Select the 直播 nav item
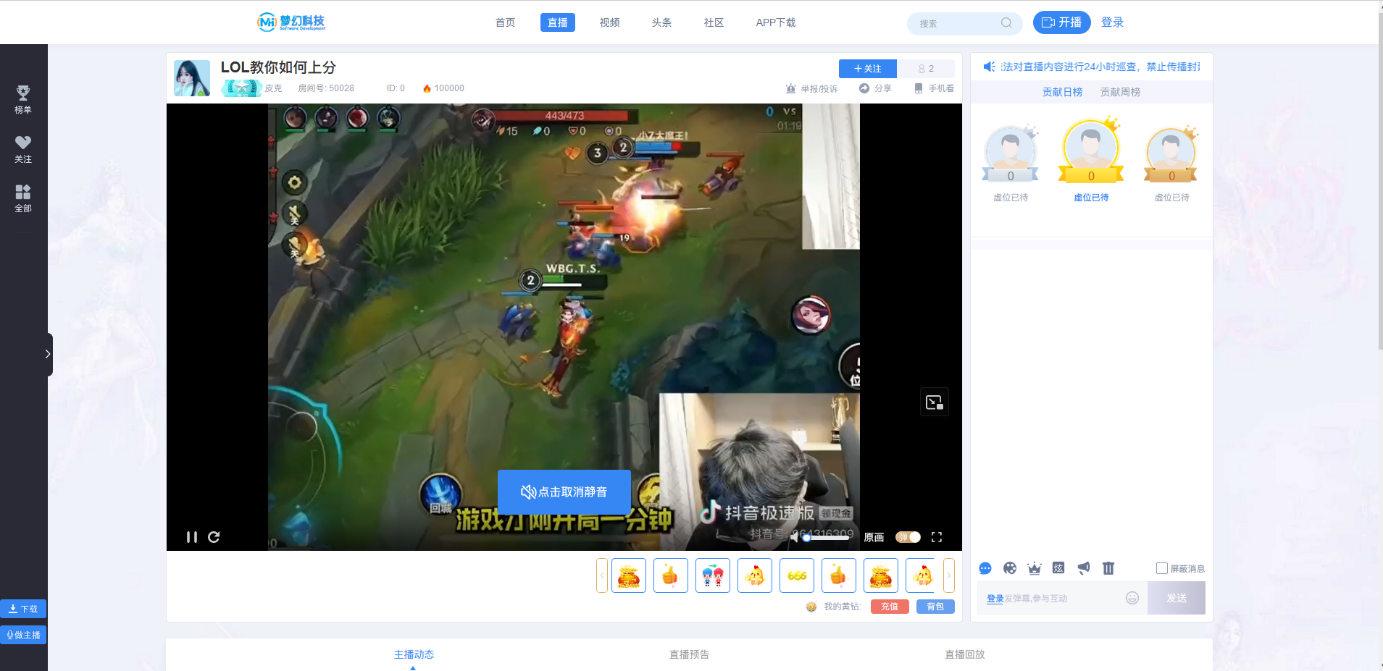 coord(557,22)
